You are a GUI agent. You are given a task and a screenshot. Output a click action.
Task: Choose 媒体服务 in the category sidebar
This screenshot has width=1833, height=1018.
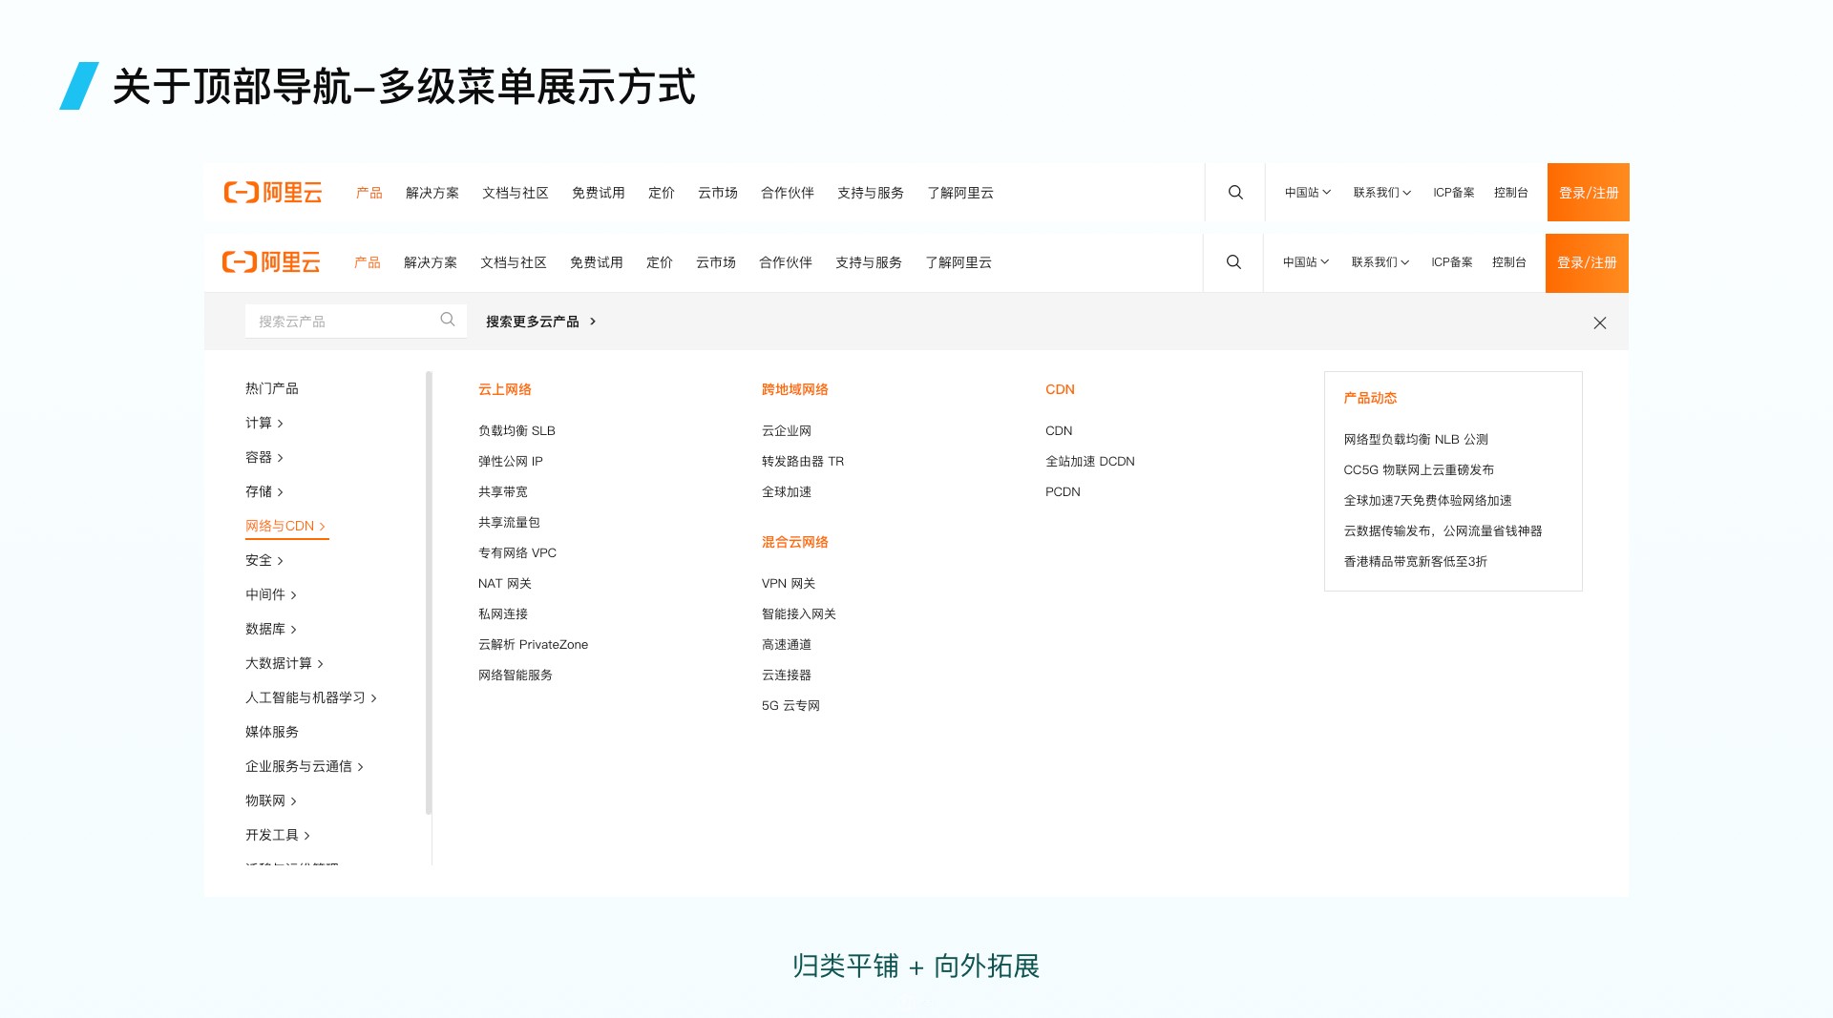pyautogui.click(x=272, y=732)
